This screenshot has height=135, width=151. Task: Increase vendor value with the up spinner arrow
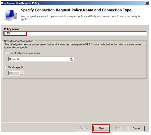coord(21,72)
